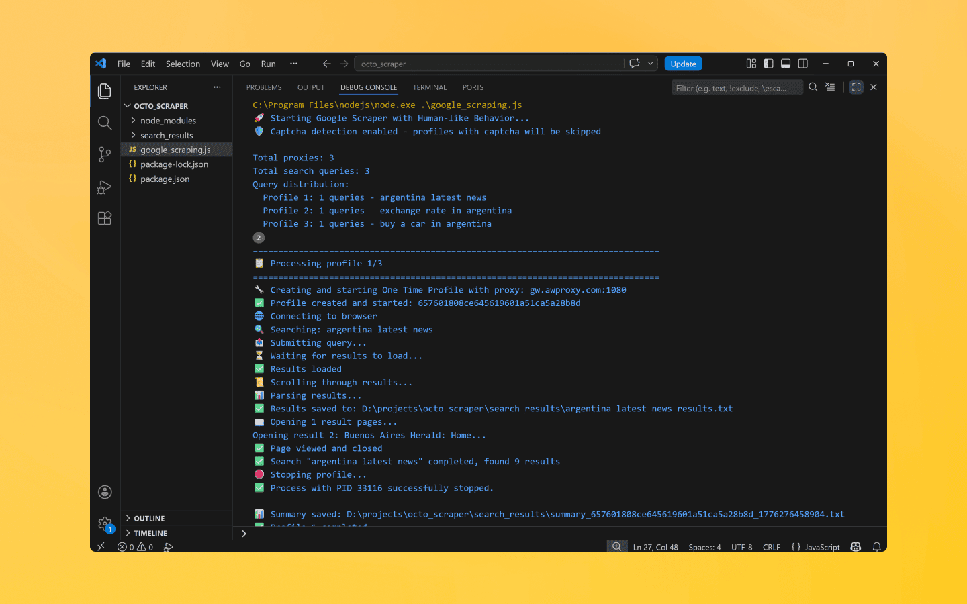Toggle maximized panel size
This screenshot has width=967, height=604.
click(856, 87)
